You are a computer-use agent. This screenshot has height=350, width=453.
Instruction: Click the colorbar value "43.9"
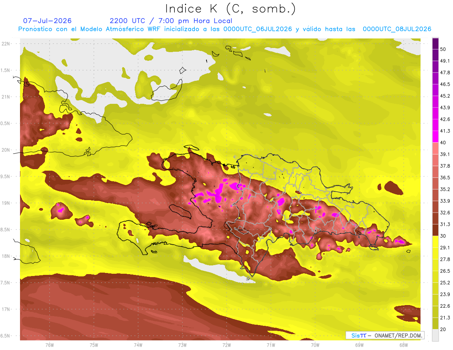(445, 108)
